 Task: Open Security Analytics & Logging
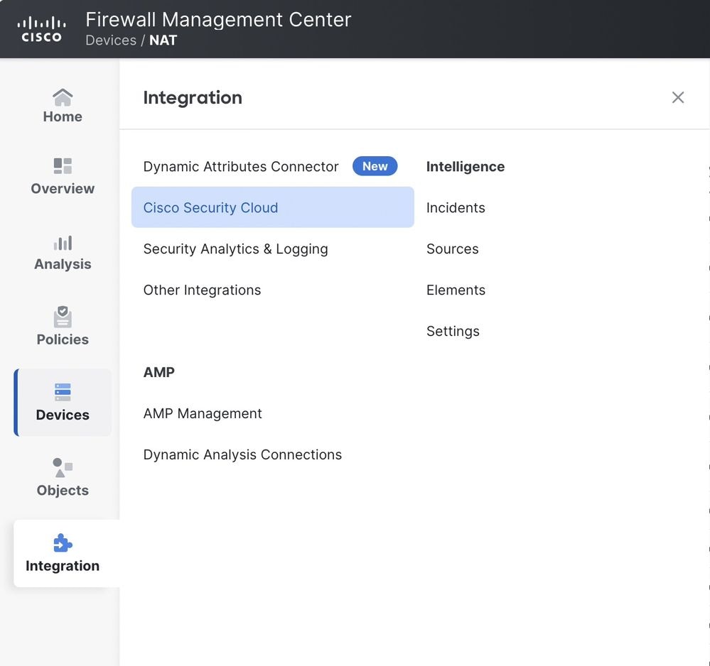click(236, 249)
